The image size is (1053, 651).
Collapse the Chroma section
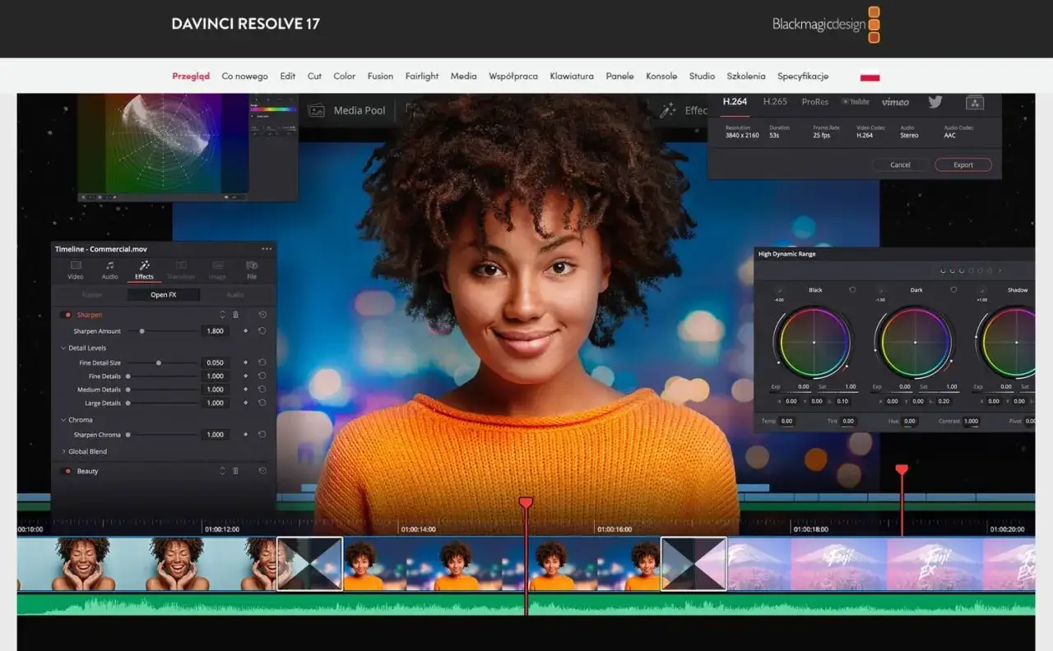(x=63, y=420)
